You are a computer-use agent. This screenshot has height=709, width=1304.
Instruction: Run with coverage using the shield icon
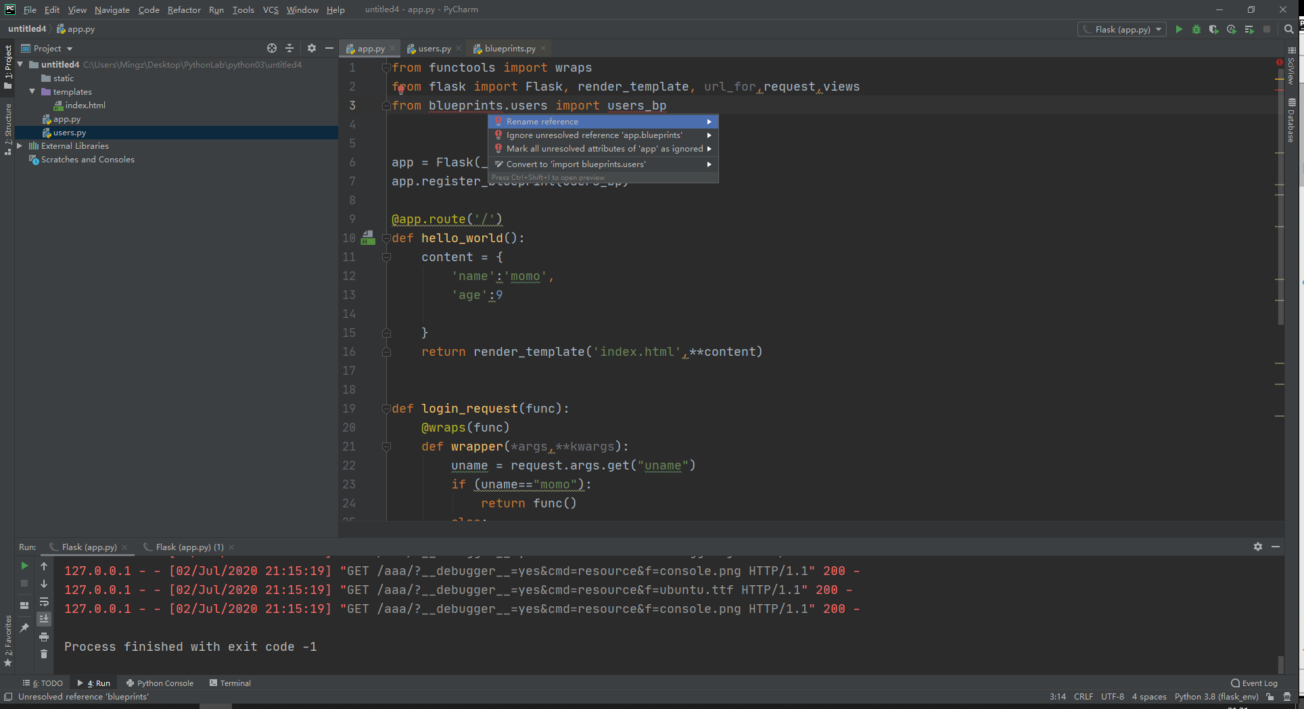point(1214,29)
